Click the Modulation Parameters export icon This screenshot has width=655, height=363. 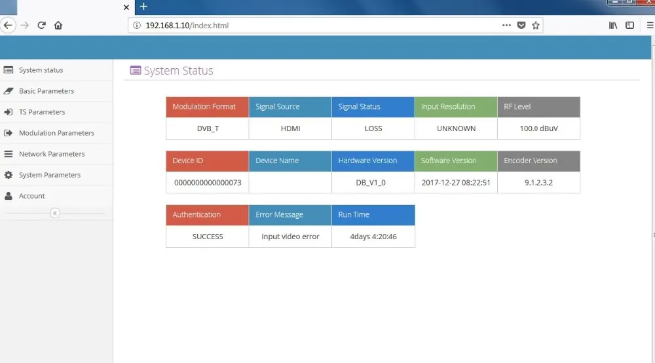pos(9,133)
